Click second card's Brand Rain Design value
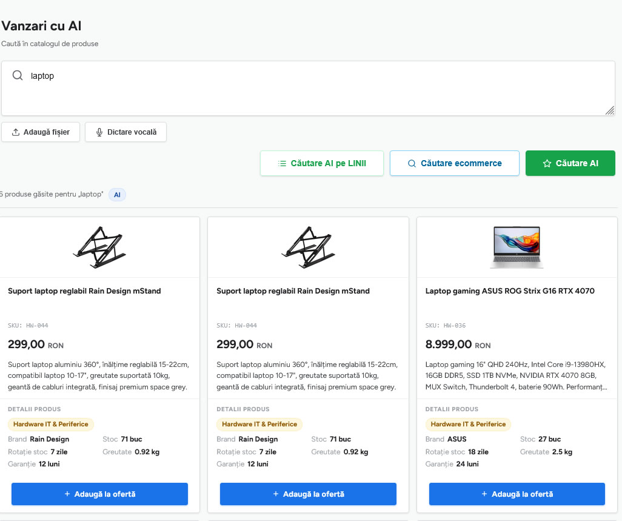The width and height of the screenshot is (622, 521). coord(258,439)
